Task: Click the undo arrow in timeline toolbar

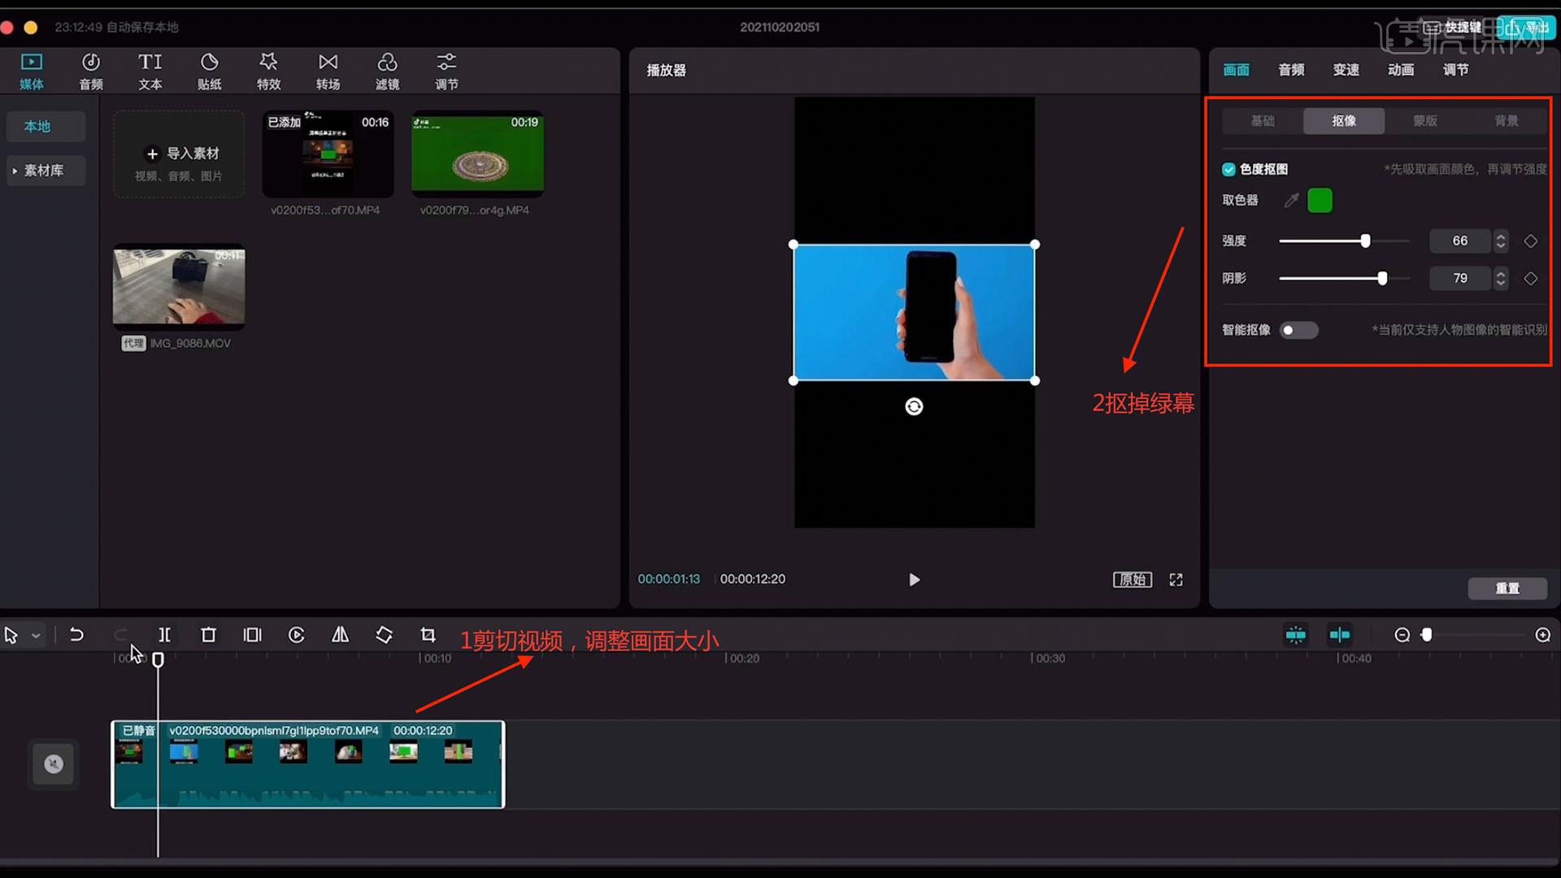Action: (x=76, y=635)
